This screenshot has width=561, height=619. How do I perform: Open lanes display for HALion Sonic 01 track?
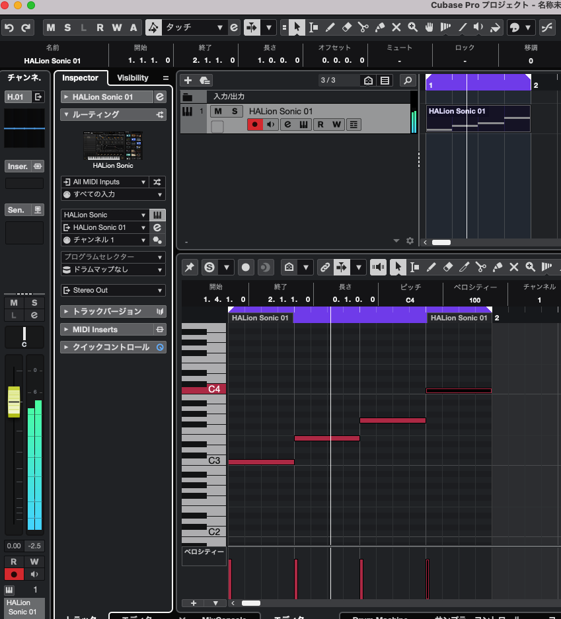point(354,125)
